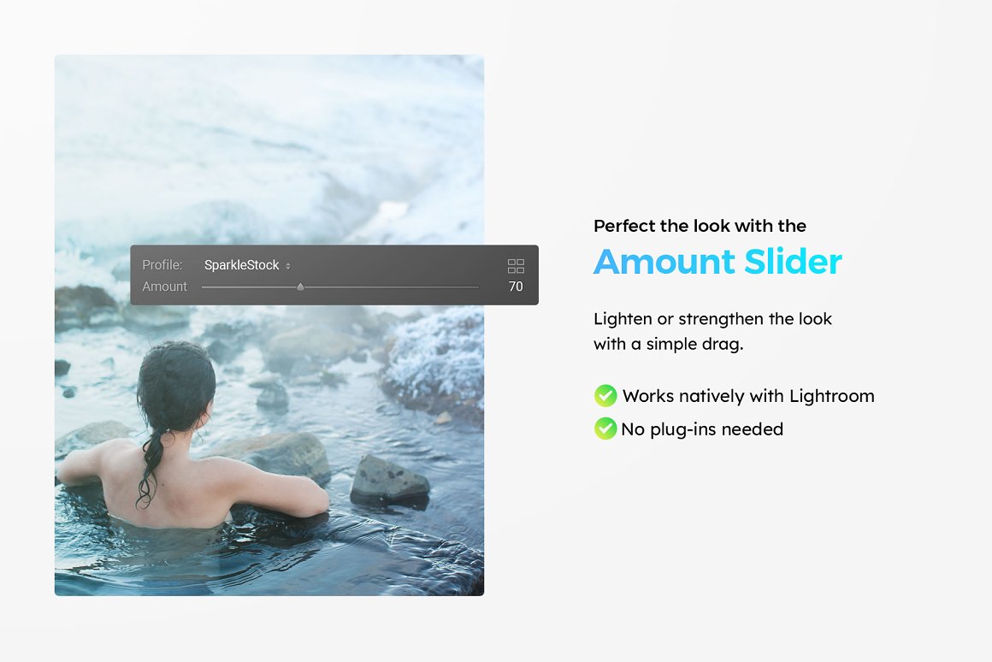The image size is (992, 662).
Task: Click the Amount Slider heading
Action: coord(717,262)
